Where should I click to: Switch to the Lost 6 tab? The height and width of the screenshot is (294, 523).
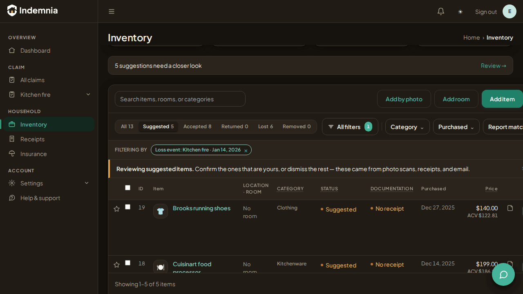pos(266,127)
